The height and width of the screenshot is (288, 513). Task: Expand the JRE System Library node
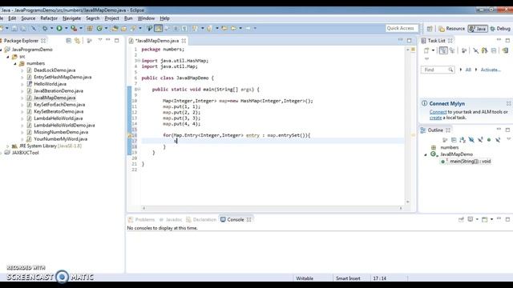(8, 146)
